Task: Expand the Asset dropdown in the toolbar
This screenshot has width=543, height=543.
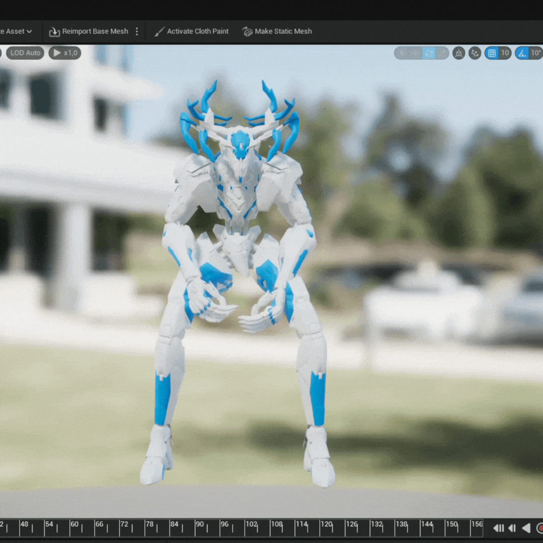Action: pos(17,31)
